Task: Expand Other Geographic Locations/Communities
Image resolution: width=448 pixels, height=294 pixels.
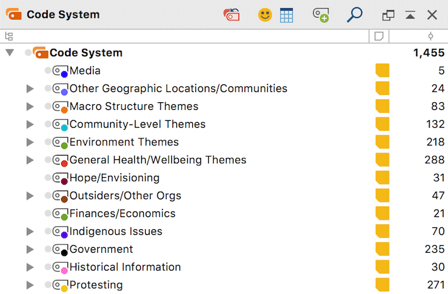Action: [30, 89]
